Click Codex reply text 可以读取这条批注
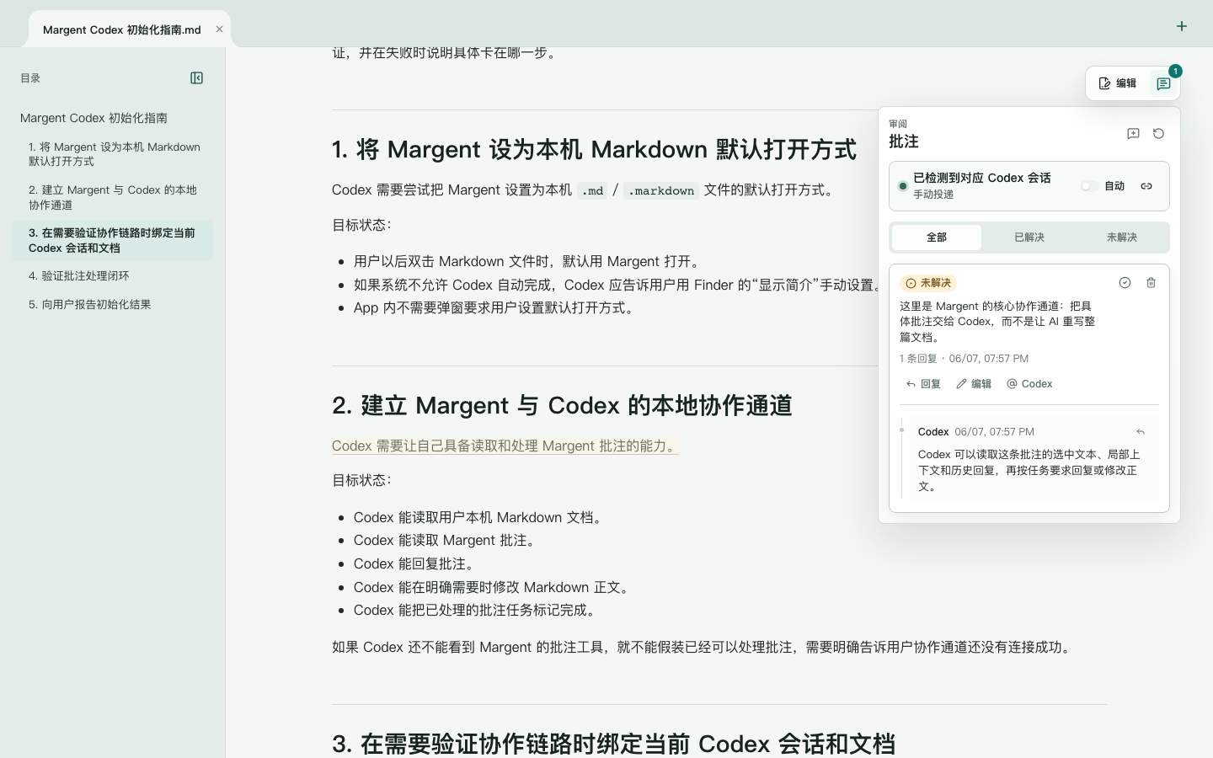This screenshot has width=1213, height=758. point(1029,470)
